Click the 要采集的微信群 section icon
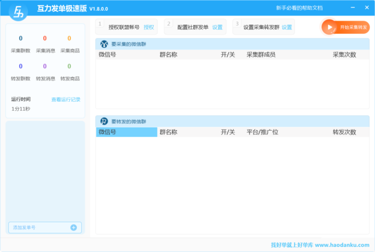The image size is (375, 252). [x=104, y=44]
